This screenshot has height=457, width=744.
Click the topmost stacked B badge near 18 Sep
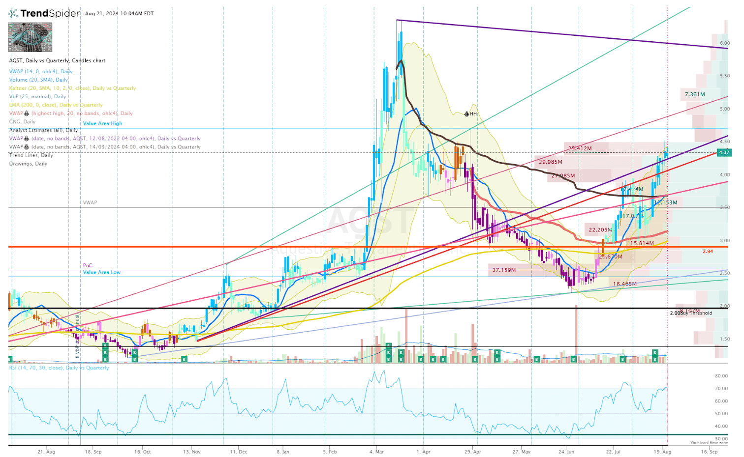click(x=105, y=346)
